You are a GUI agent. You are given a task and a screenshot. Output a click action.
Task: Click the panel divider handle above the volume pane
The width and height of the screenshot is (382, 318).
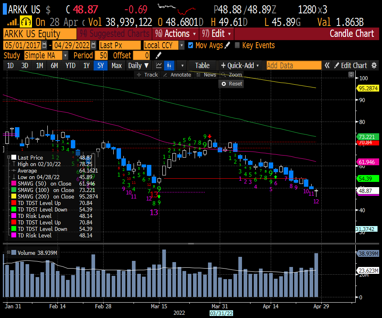[x=191, y=243]
